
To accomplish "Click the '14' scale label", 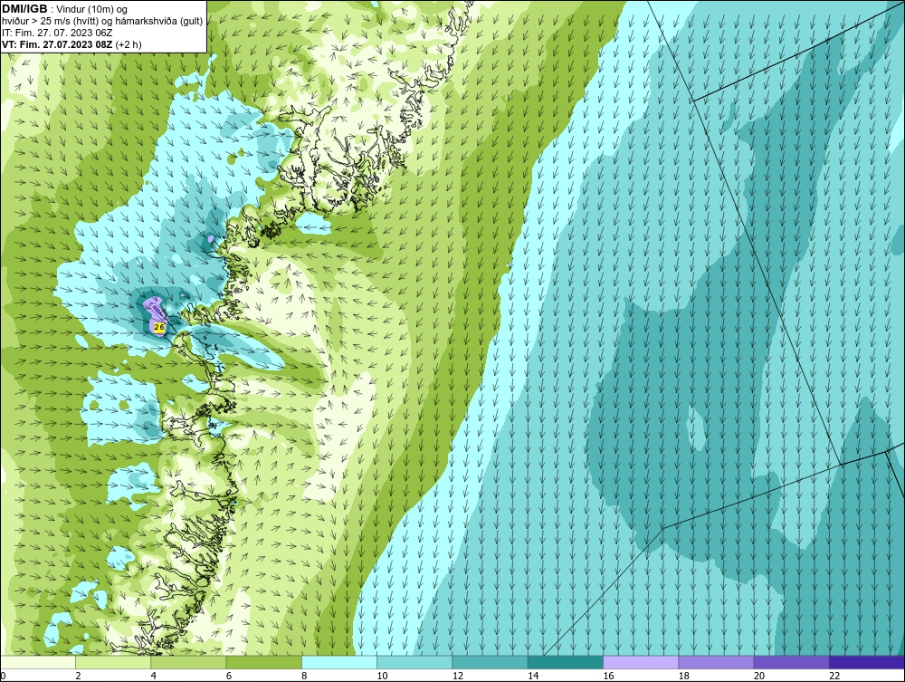I will 533,677.
